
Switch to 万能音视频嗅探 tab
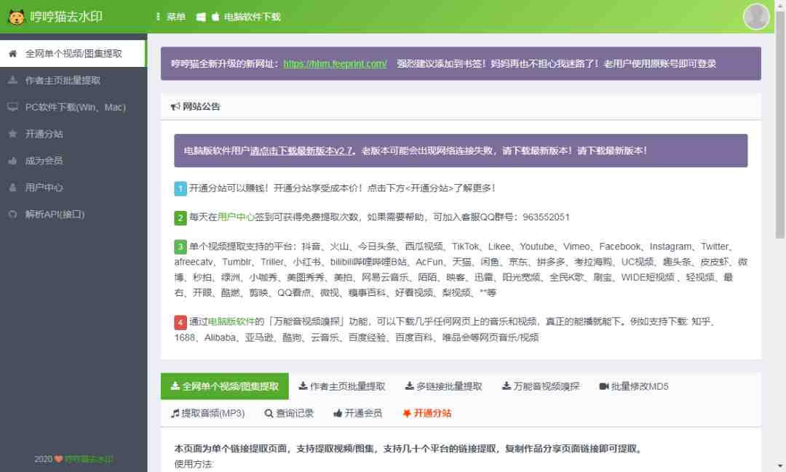coord(541,386)
